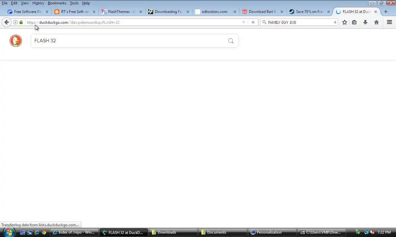The height and width of the screenshot is (237, 396).
Task: Click the DuckDuckGo search magnifier button
Action: point(231,41)
